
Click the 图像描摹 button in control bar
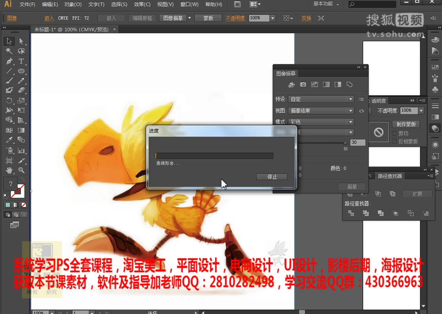tap(173, 18)
